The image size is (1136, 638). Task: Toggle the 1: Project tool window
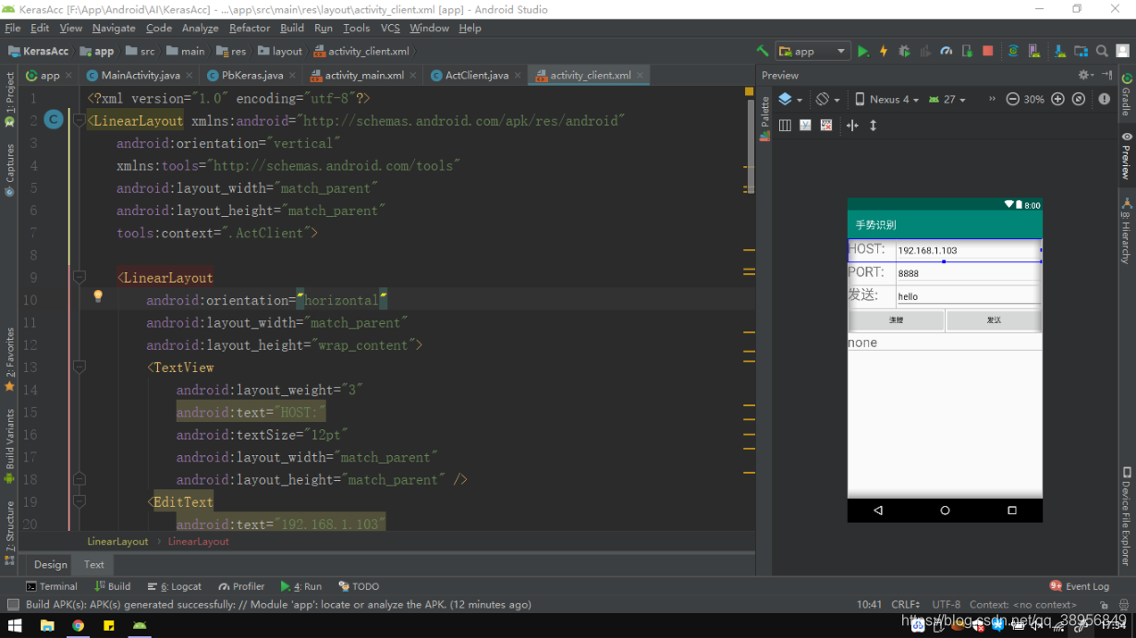(x=9, y=99)
